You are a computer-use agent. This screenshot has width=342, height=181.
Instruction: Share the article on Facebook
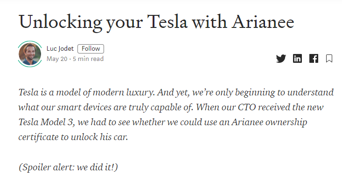[314, 59]
